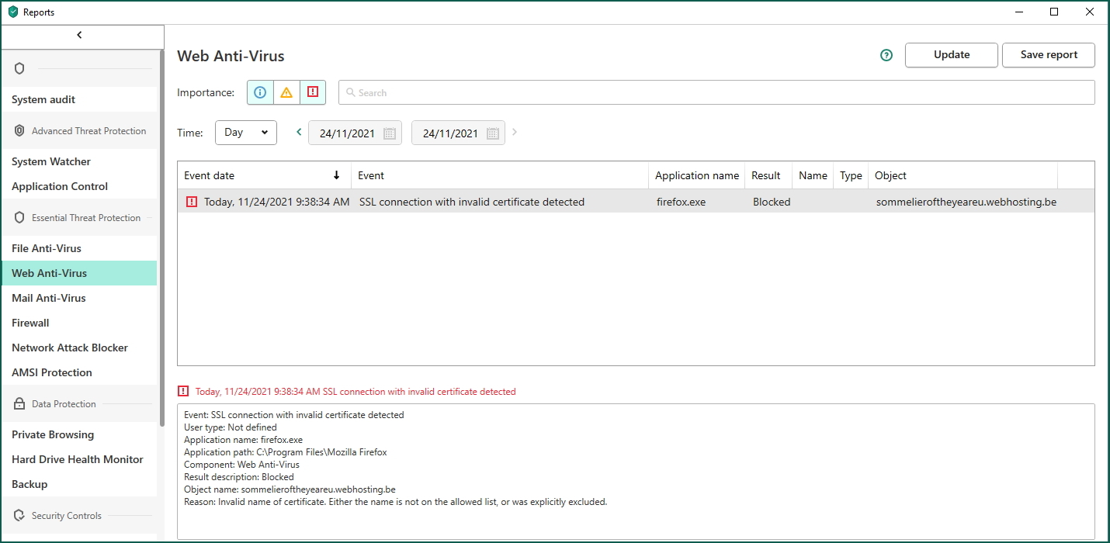
Task: Select Mail Anti-Virus in sidebar
Action: [49, 298]
